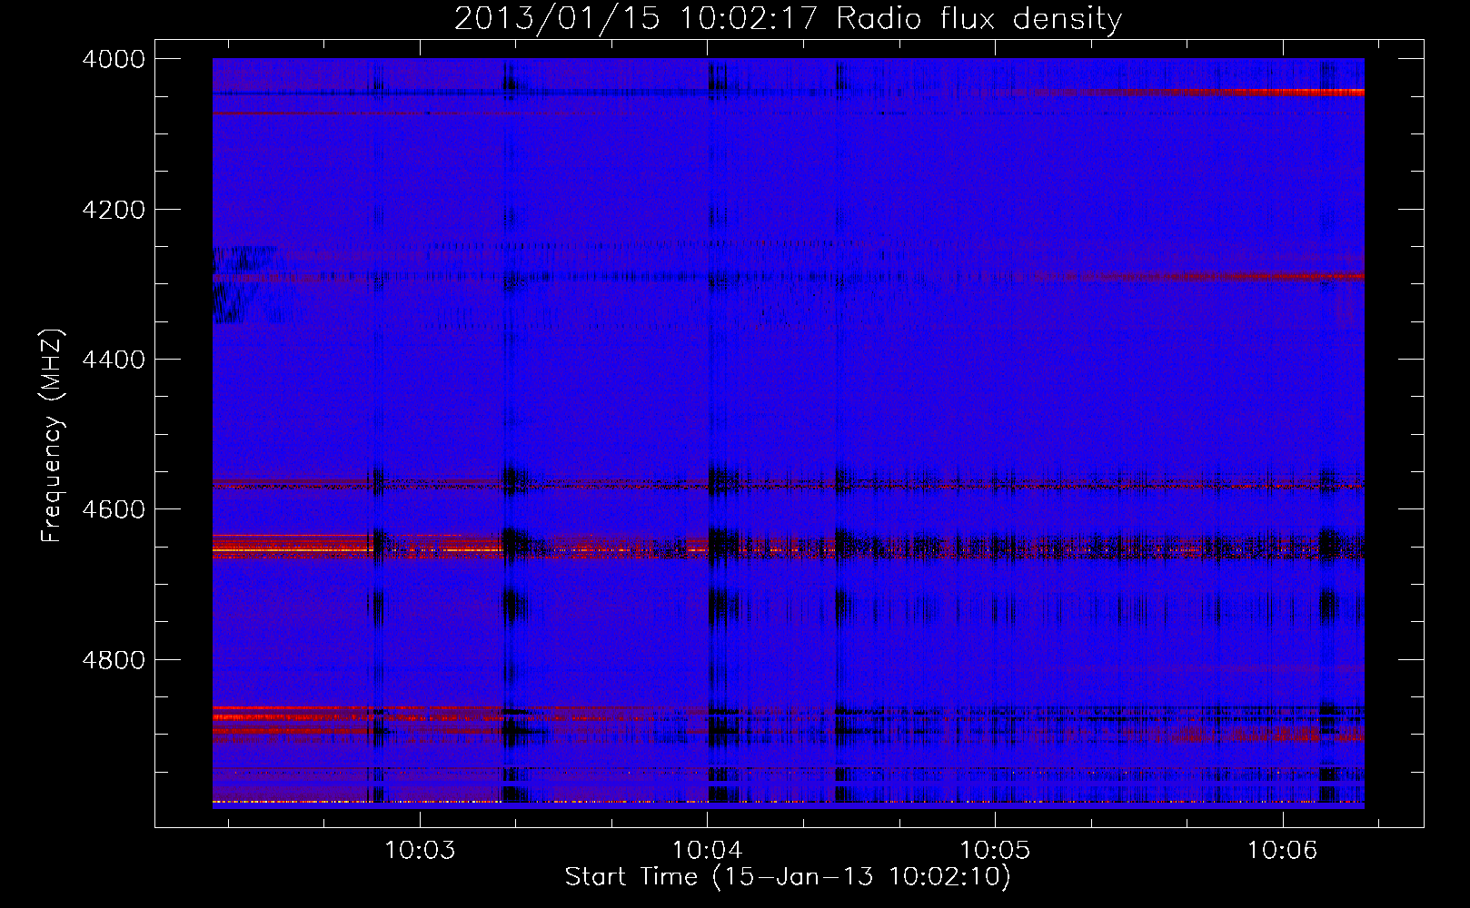The image size is (1470, 908).
Task: Click the 10:03 time axis label
Action: coord(419,850)
